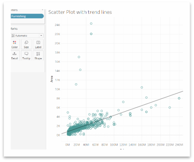Select the Area axis title

click(x=52, y=79)
